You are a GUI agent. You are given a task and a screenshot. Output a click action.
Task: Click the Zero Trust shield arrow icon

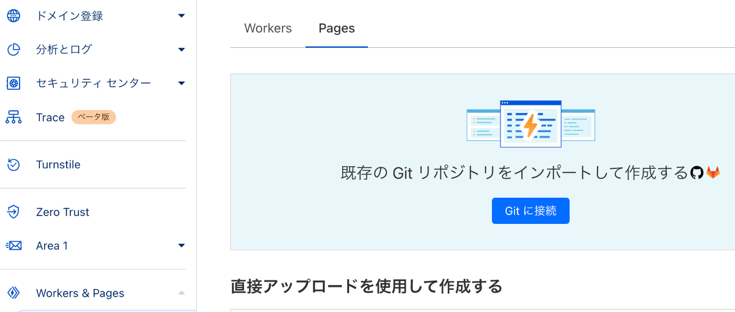tap(13, 212)
